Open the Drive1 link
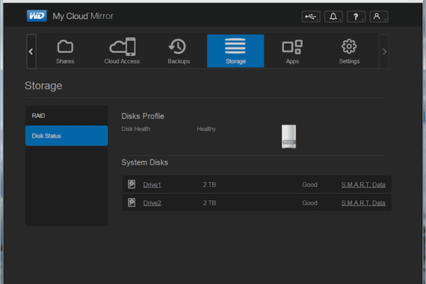 [x=152, y=185]
